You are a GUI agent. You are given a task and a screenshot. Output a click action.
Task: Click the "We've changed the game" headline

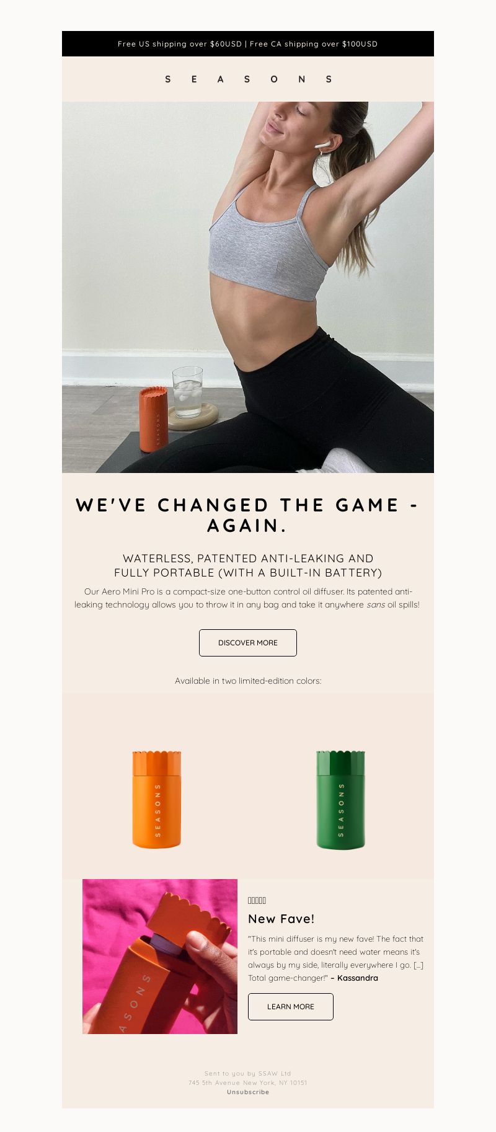tap(248, 515)
